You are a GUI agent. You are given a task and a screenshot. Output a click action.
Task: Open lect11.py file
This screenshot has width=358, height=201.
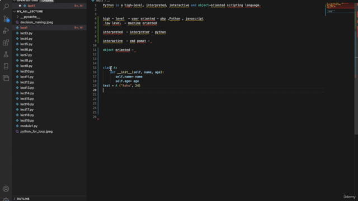(27, 77)
